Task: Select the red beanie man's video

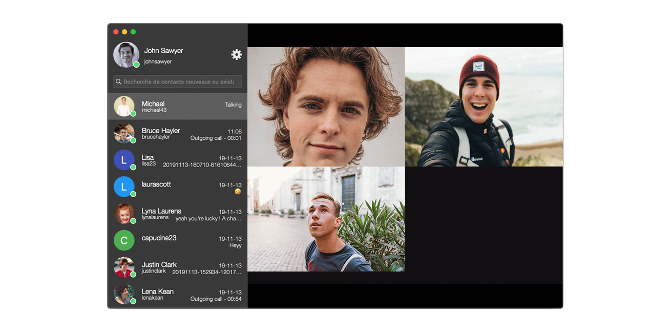Action: pyautogui.click(x=484, y=107)
